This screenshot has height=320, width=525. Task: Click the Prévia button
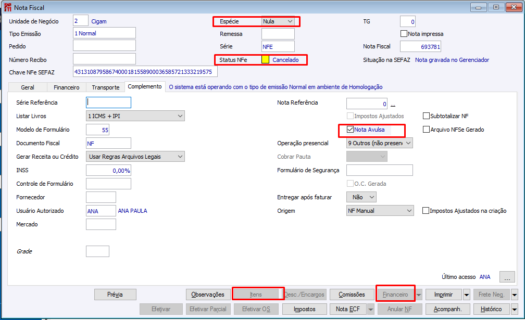click(115, 295)
